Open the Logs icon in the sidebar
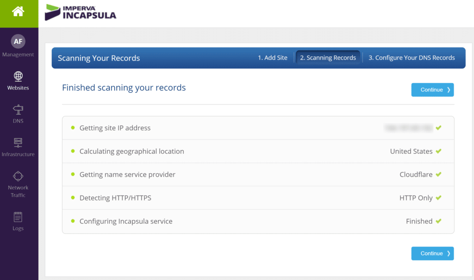The image size is (474, 280). point(18,217)
